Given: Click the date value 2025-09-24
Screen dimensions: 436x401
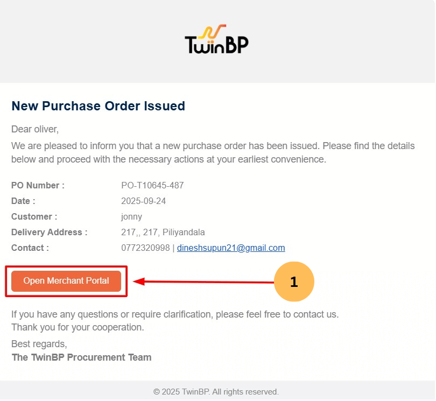Looking at the screenshot, I should click(144, 201).
